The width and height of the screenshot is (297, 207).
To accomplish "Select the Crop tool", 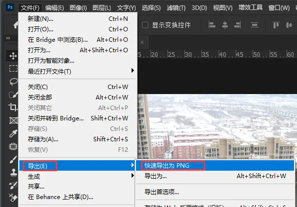I will 13,107.
